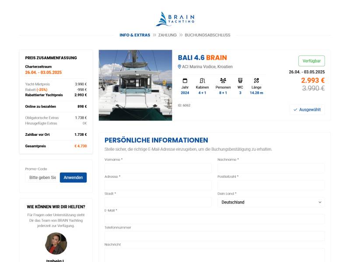Select the WIE KÖNNEN WIR DIR HELFEN? heading
Image resolution: width=350 pixels, height=262 pixels.
(x=56, y=207)
